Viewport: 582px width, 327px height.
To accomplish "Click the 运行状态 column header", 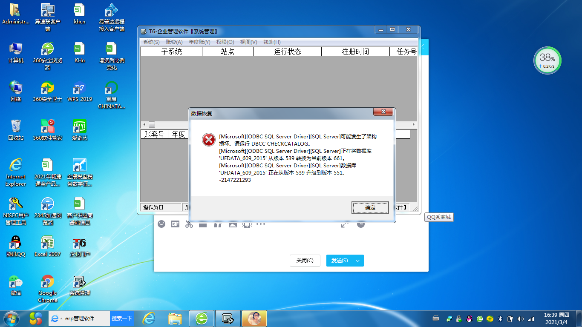I will 288,52.
